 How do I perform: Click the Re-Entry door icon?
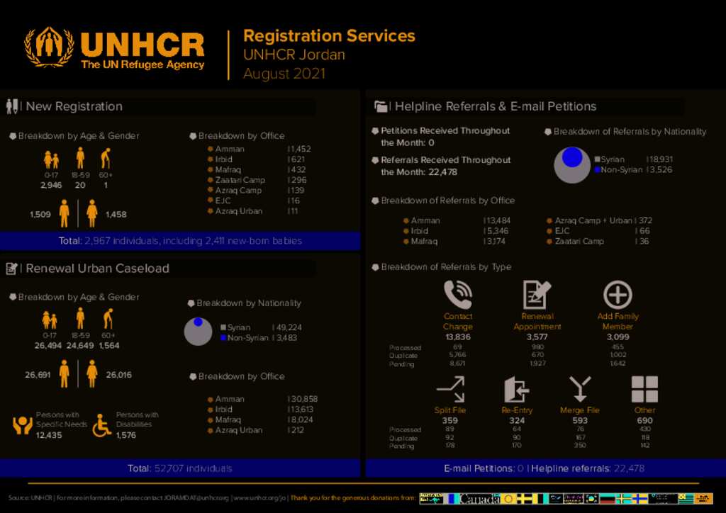516,389
